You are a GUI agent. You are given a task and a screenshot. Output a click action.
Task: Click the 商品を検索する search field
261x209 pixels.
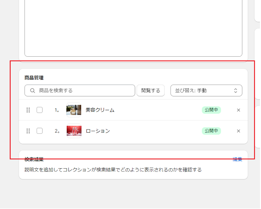80,91
